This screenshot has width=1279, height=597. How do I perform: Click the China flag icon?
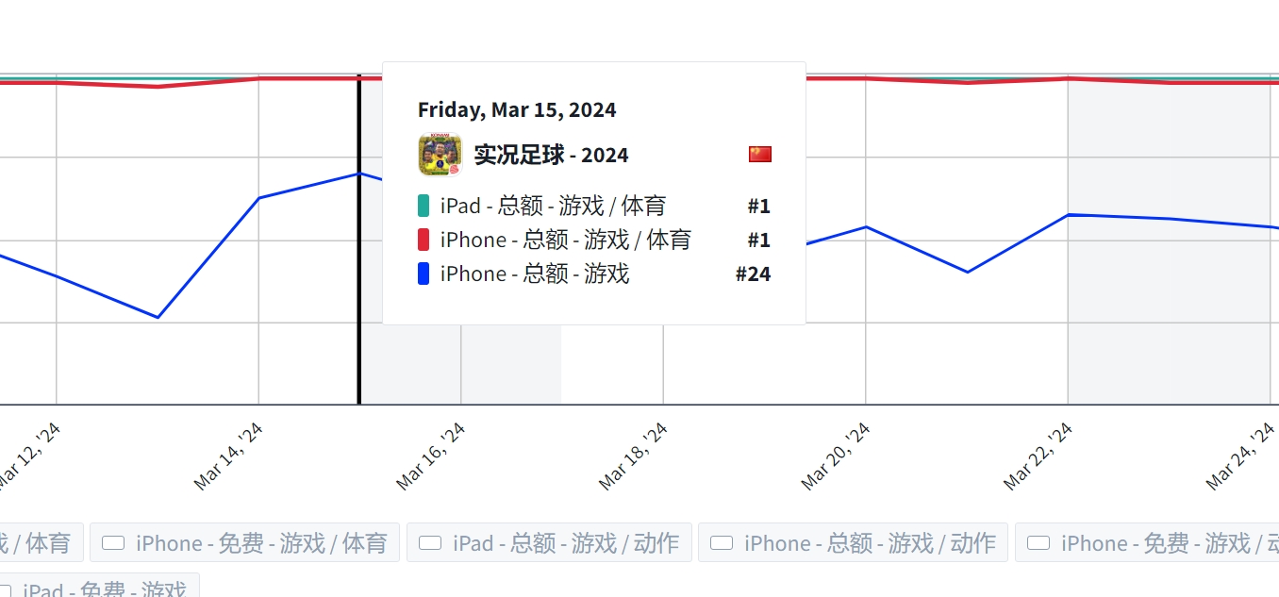point(760,155)
